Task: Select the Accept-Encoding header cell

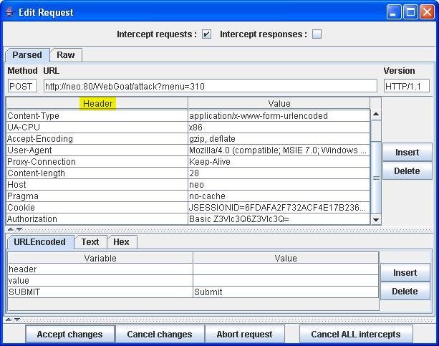Action: point(97,139)
